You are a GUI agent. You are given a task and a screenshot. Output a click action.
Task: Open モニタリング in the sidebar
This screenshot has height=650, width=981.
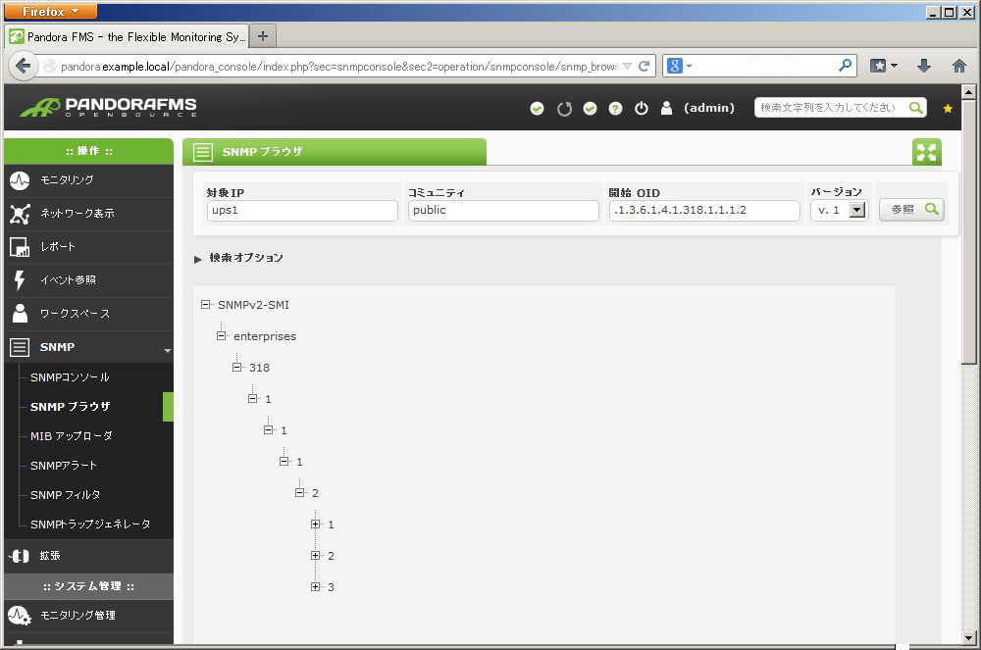click(67, 180)
